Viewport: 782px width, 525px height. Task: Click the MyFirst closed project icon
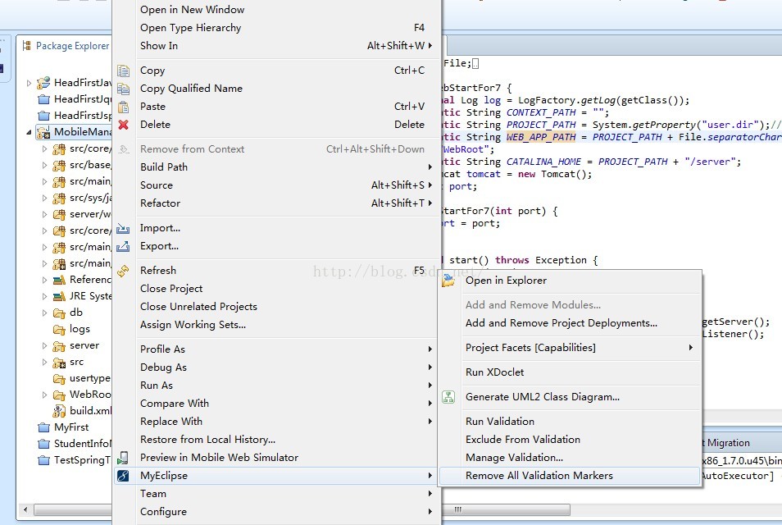44,427
